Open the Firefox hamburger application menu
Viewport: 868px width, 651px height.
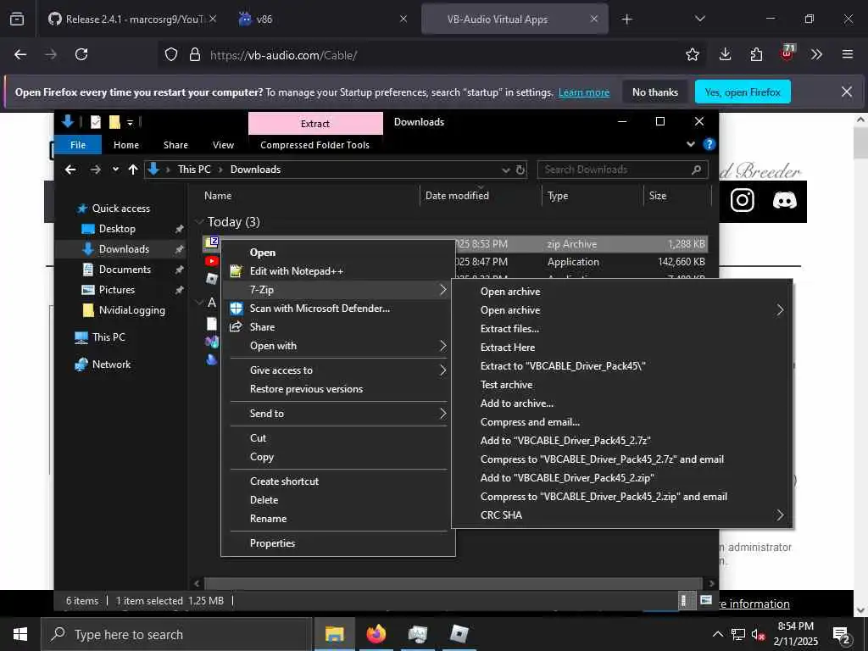pyautogui.click(x=847, y=54)
